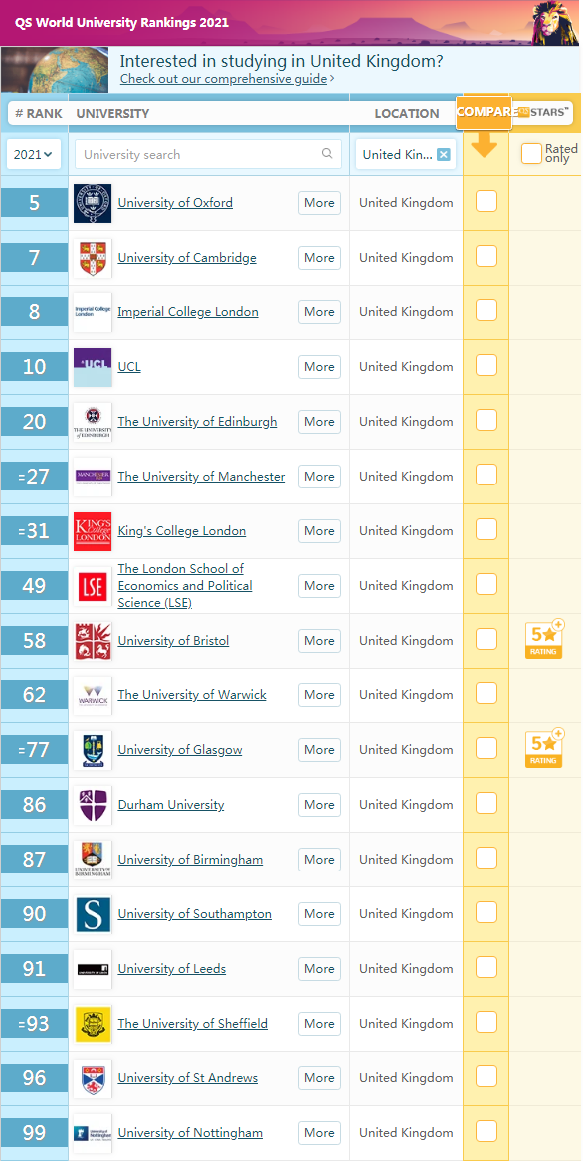Click the search magnifier icon in University search
The height and width of the screenshot is (1161, 583).
click(x=326, y=155)
